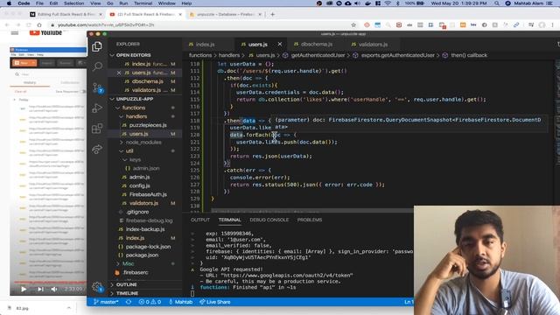Expand the TIMELINE section
This screenshot has height=315, width=560.
click(x=127, y=293)
